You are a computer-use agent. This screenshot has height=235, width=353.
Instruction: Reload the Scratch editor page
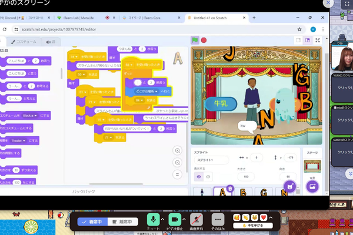coord(5,29)
